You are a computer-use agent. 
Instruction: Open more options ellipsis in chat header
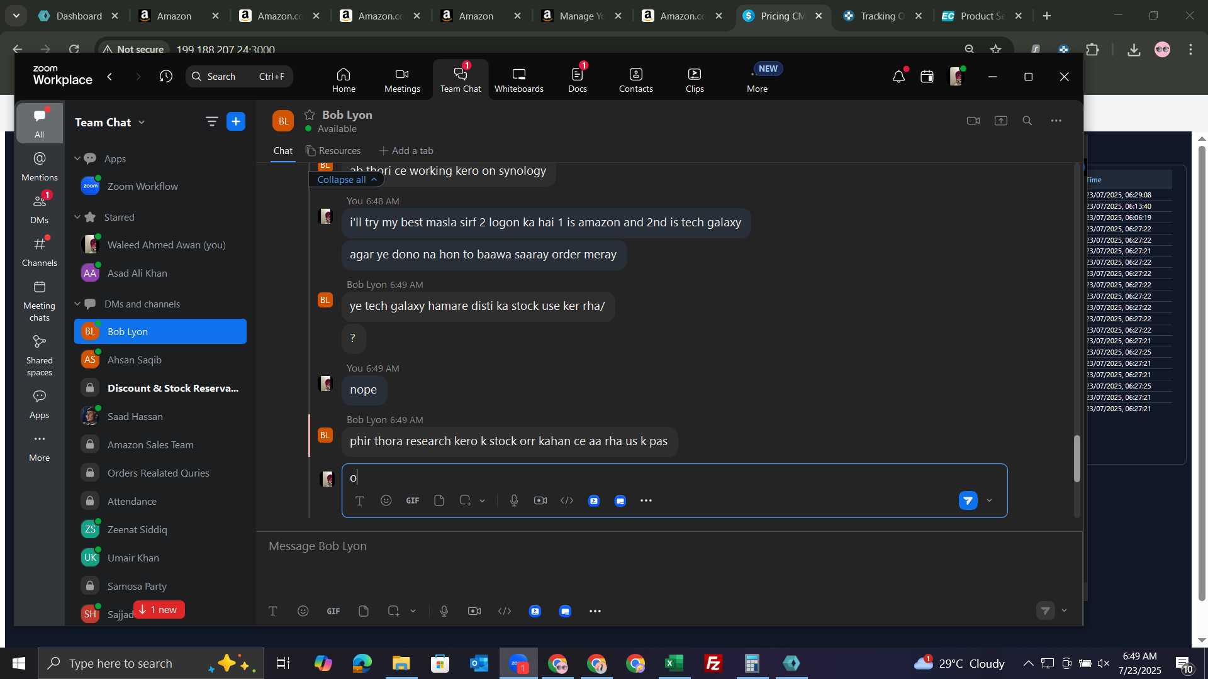tap(1056, 121)
